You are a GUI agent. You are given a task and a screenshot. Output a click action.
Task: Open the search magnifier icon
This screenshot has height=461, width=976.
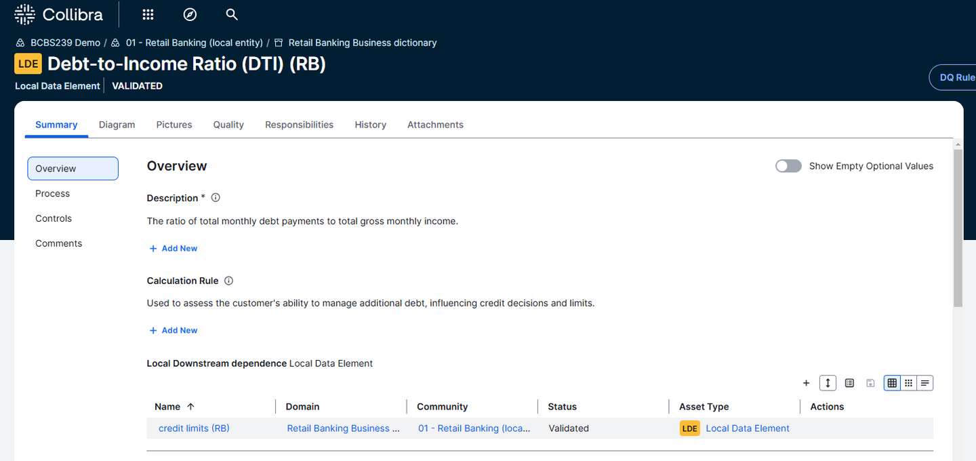(231, 14)
